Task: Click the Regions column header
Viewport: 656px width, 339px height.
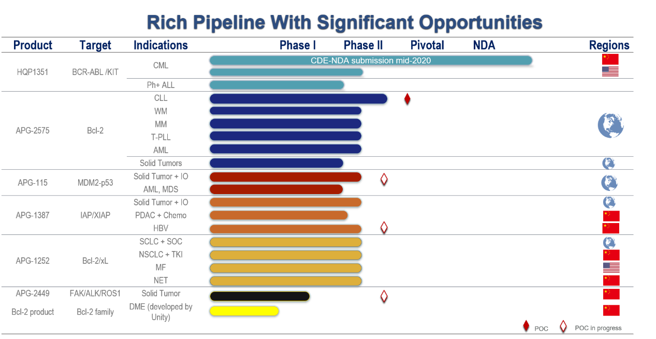Action: [x=609, y=45]
